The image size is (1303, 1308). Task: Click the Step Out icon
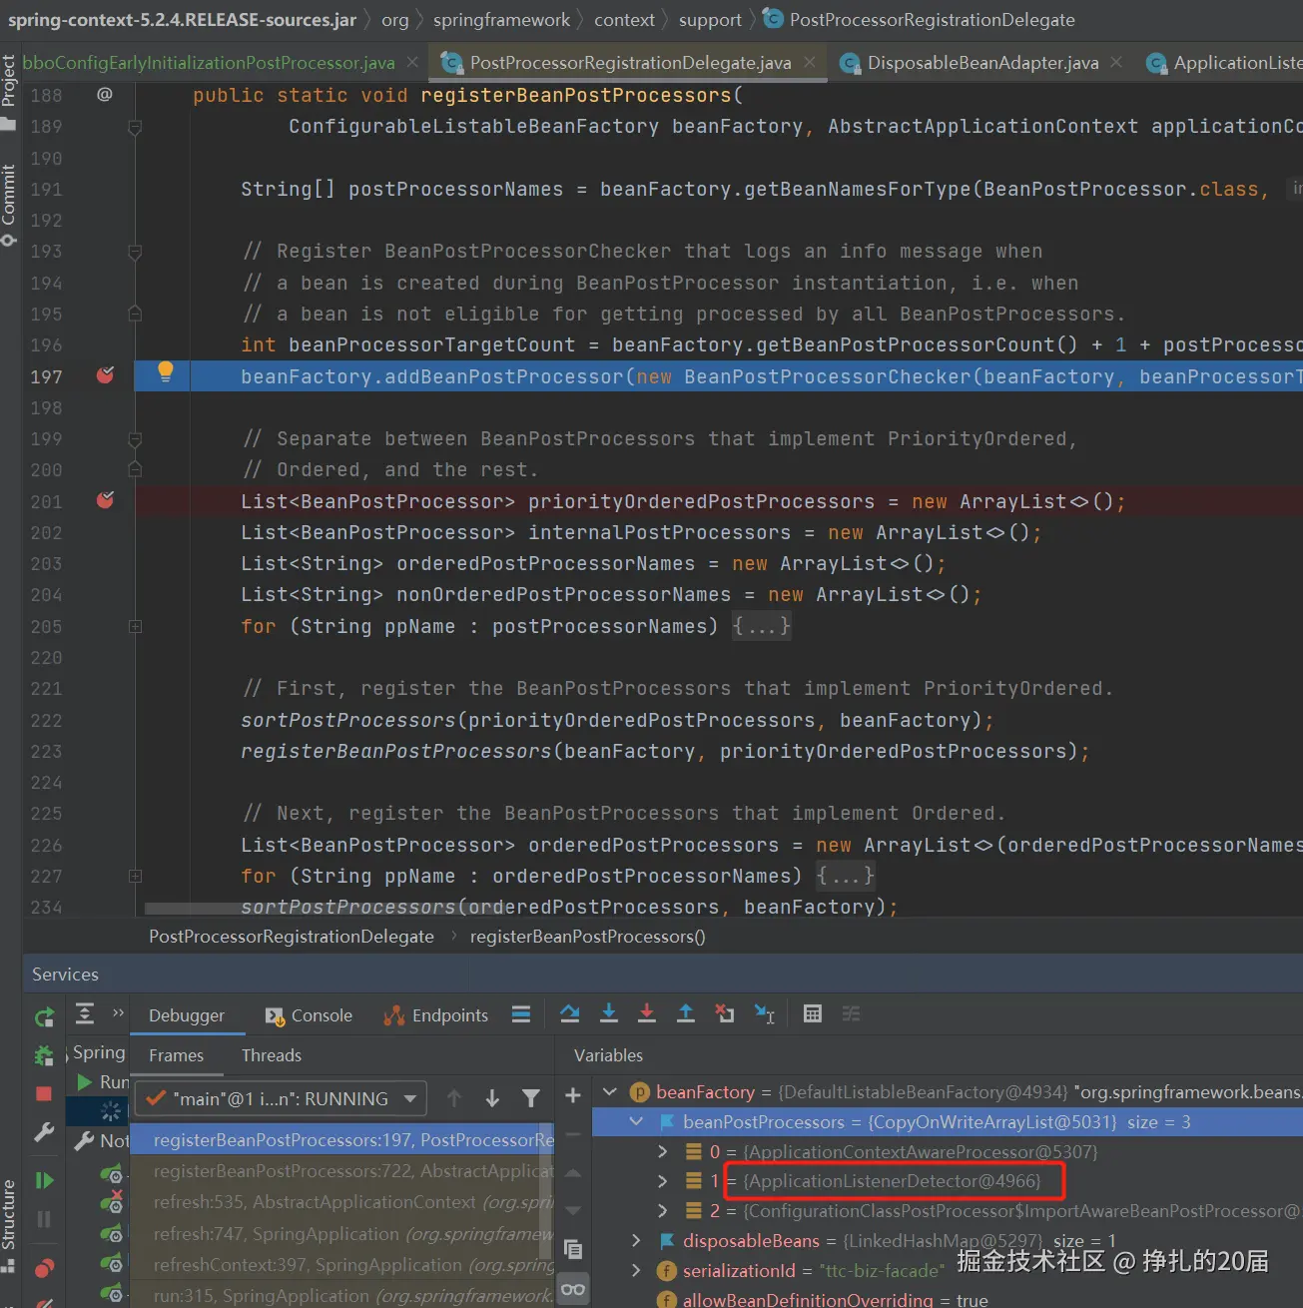point(686,1014)
